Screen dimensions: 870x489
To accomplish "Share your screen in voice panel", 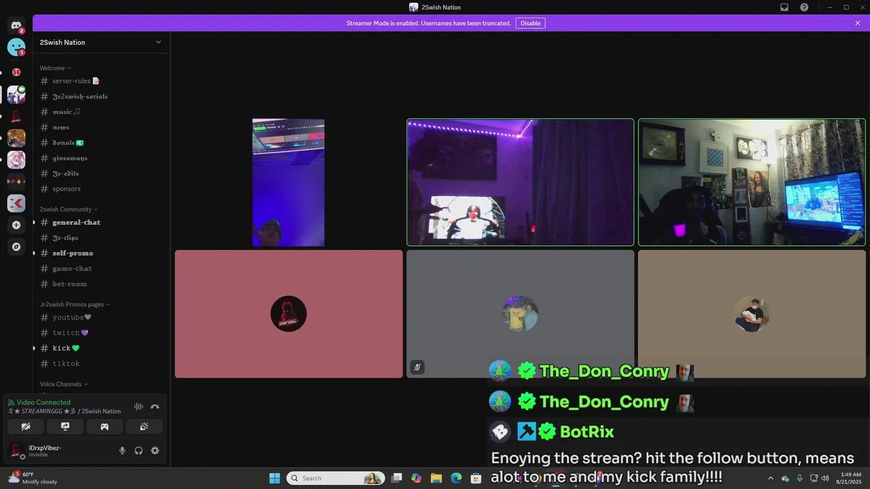I will [65, 427].
